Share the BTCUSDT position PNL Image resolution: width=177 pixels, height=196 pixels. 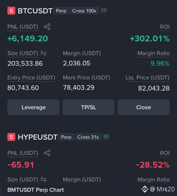pos(47,27)
